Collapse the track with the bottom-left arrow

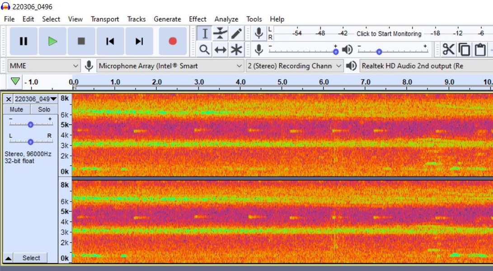pos(8,258)
